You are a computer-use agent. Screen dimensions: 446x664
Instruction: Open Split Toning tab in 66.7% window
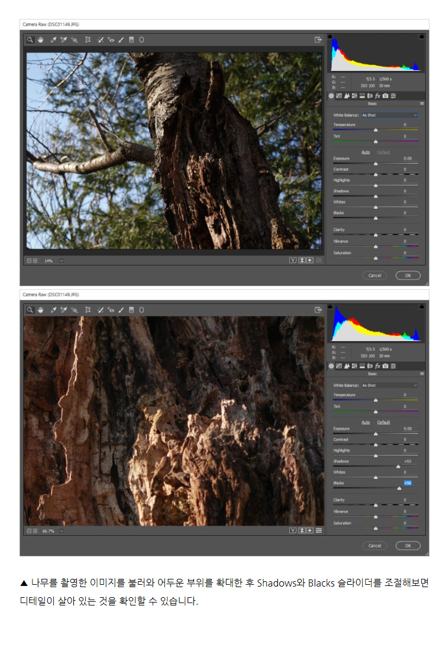(362, 367)
